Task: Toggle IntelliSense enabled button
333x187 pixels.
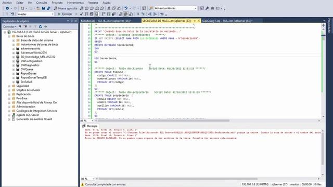Action: (x=97, y=14)
